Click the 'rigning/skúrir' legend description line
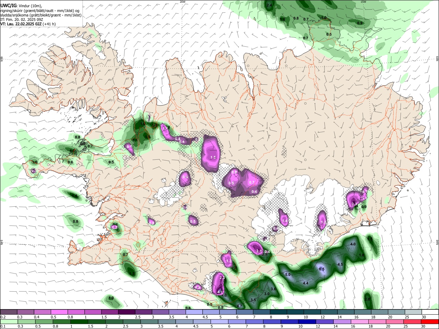The image size is (439, 329). 40,10
